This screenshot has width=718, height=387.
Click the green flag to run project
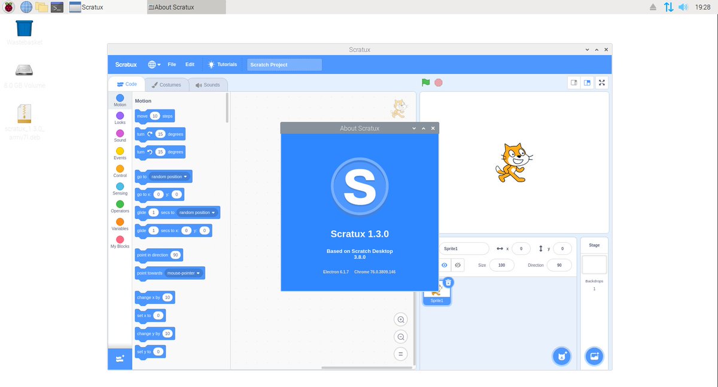425,83
